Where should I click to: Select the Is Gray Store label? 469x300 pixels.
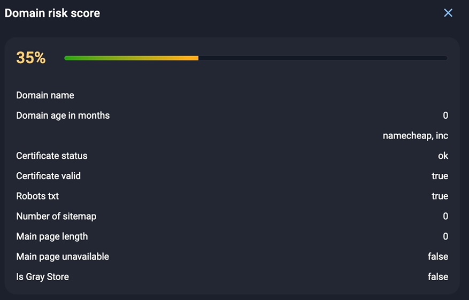click(42, 277)
